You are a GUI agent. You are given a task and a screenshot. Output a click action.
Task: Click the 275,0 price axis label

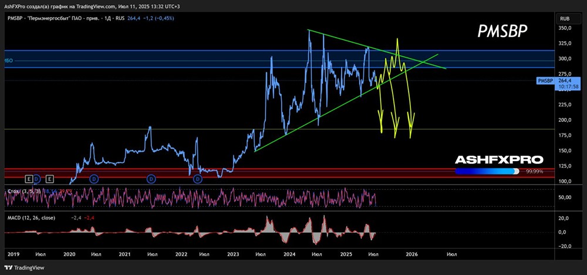565,74
